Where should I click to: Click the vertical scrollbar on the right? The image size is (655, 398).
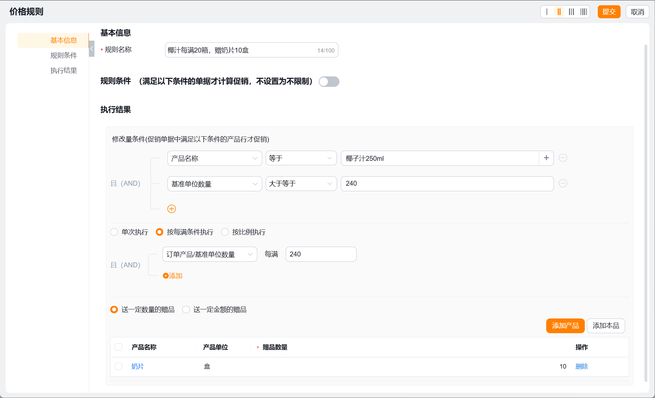click(646, 213)
